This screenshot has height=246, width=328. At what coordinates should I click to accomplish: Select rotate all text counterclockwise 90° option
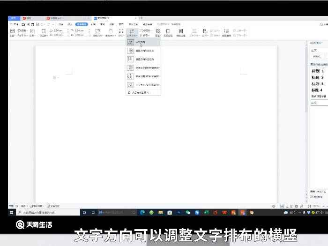pyautogui.click(x=143, y=76)
